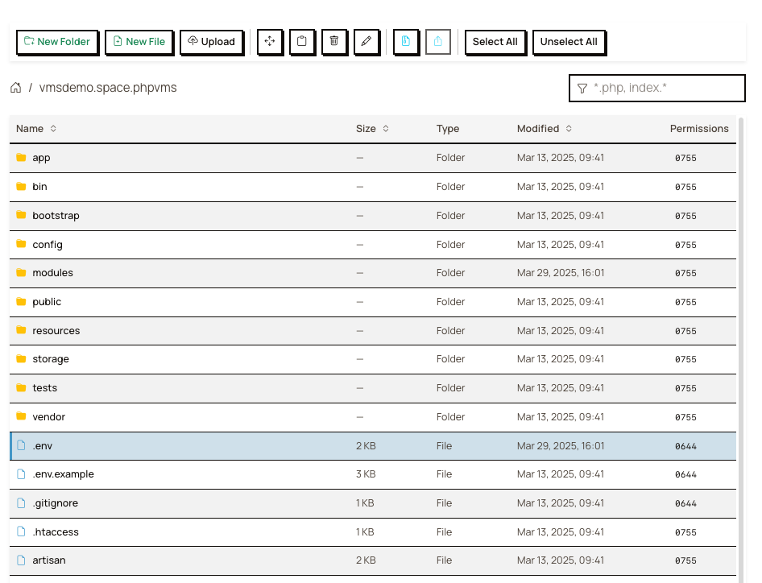Open the public folder name
The image size is (762, 583).
coord(47,302)
